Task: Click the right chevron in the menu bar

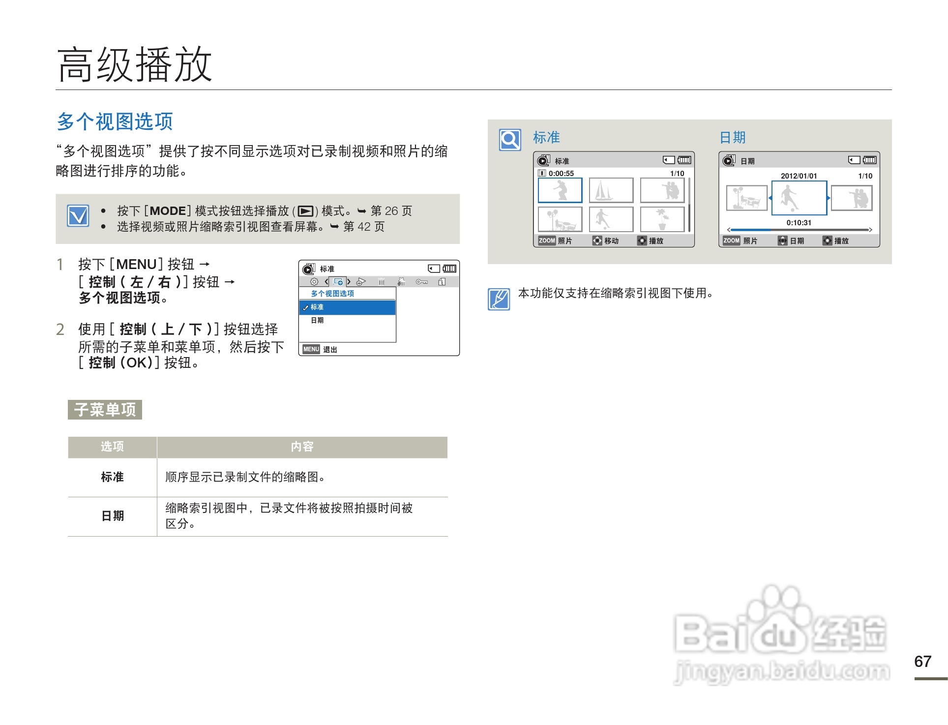Action: pyautogui.click(x=349, y=282)
